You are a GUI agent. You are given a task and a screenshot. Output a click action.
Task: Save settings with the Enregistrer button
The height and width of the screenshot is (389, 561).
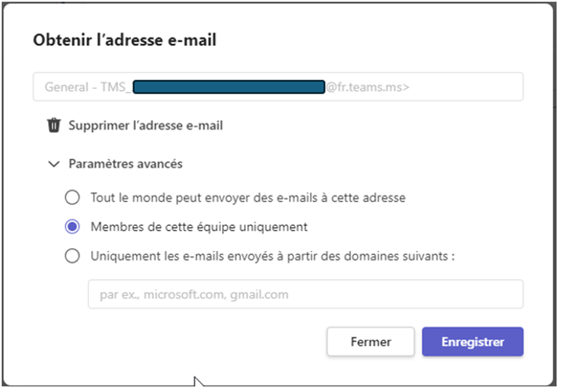coord(473,342)
